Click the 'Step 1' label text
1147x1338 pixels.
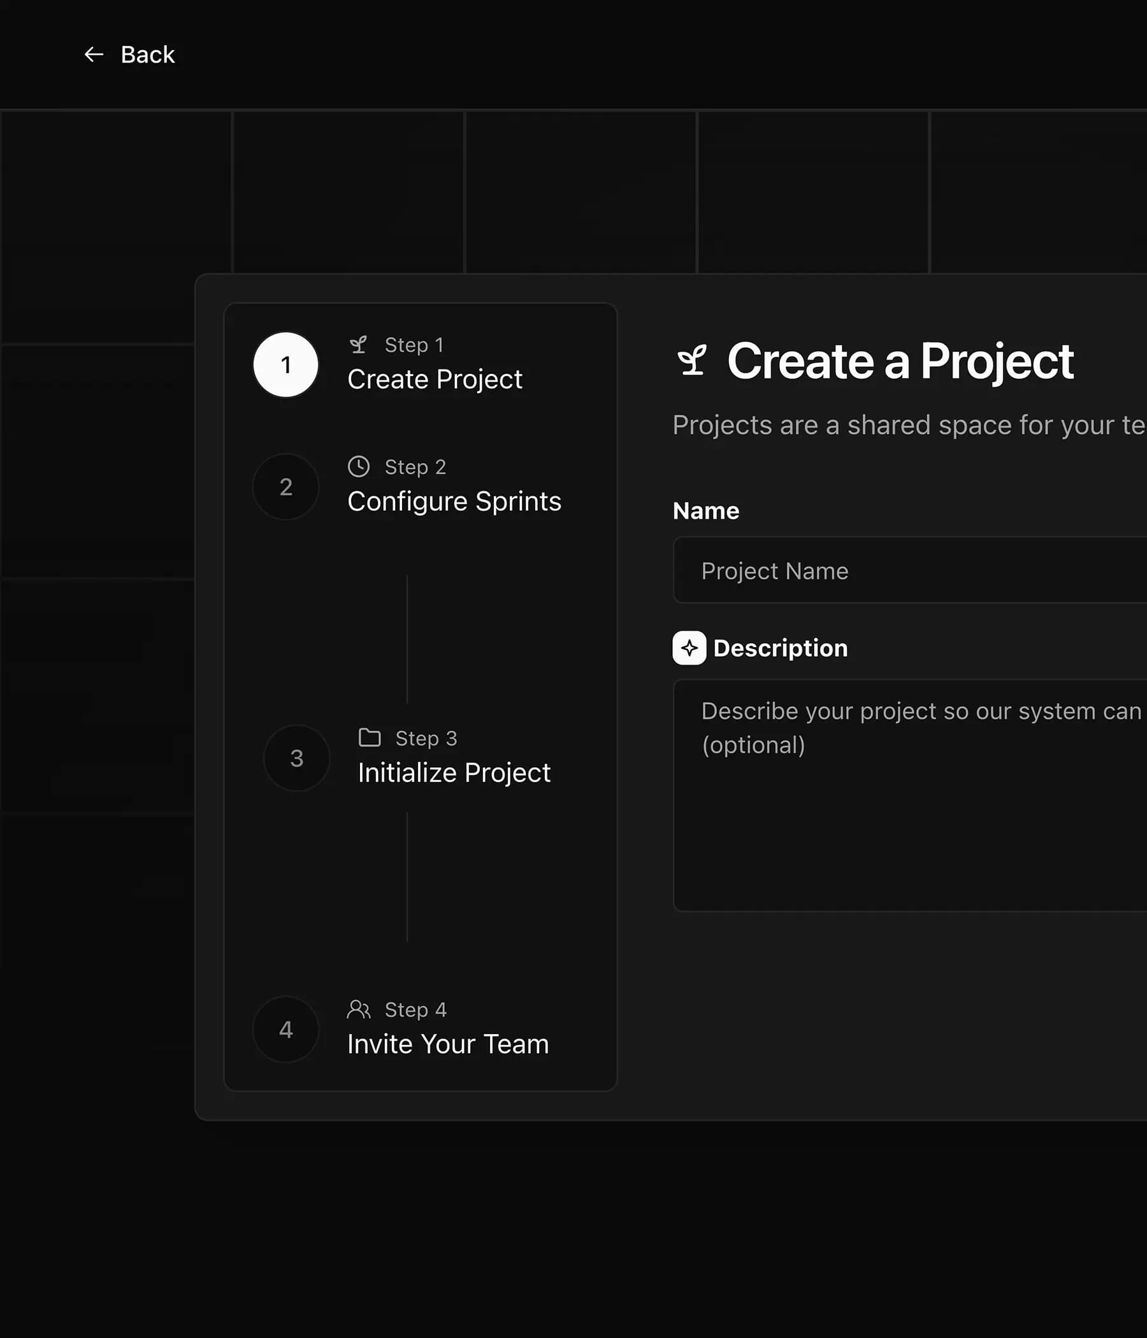click(414, 345)
